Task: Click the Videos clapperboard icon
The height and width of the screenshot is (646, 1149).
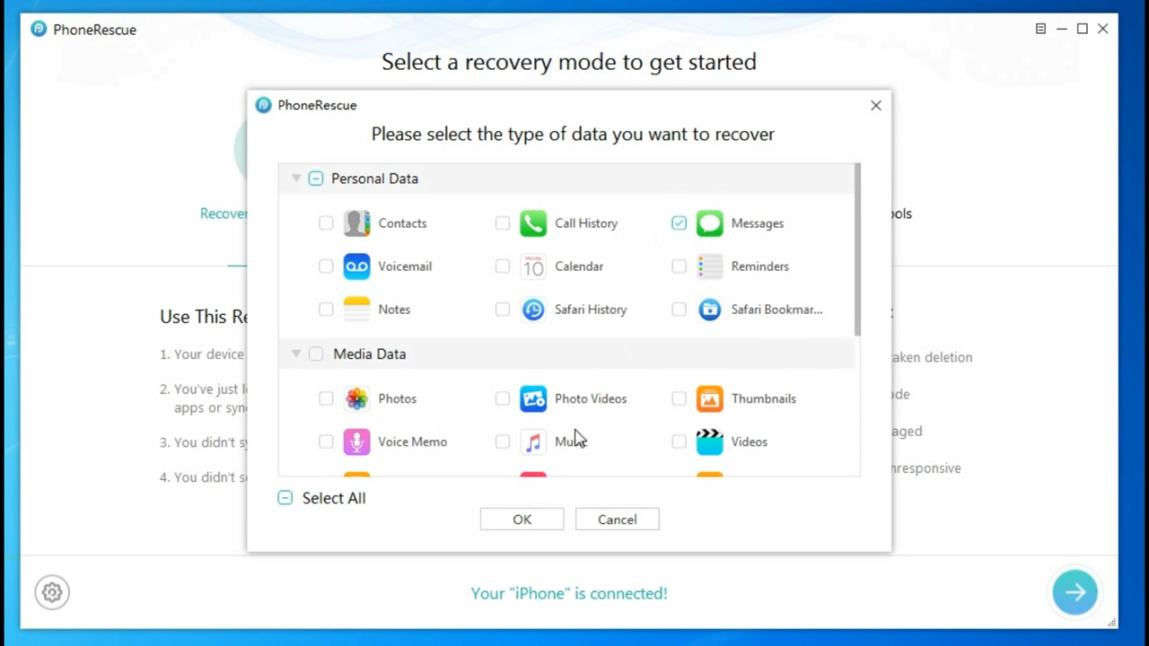Action: click(709, 441)
